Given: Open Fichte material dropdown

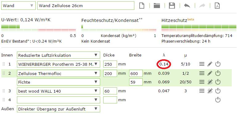Looking at the screenshot, I should click(x=59, y=82).
